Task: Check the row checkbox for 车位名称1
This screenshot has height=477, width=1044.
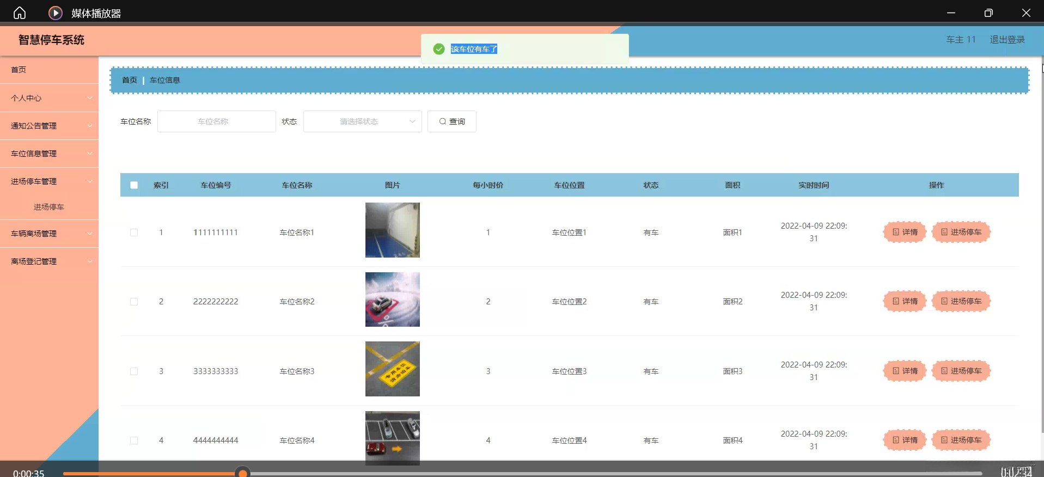Action: (134, 233)
